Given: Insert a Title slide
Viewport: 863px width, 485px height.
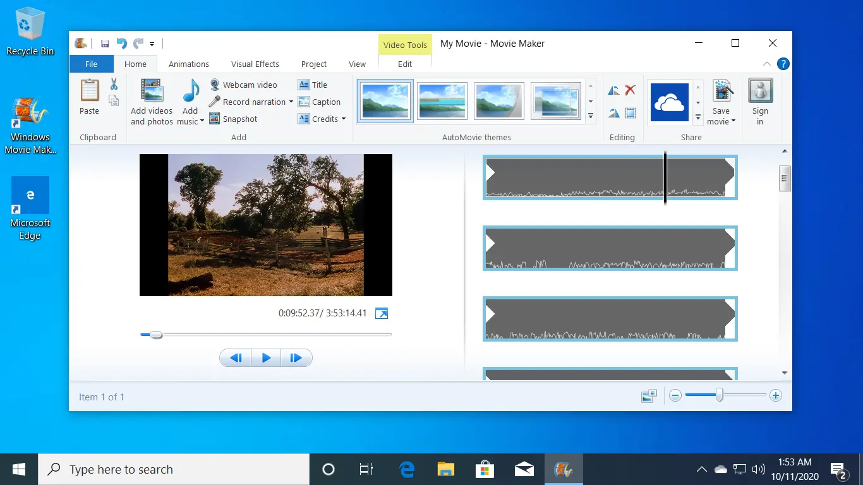Looking at the screenshot, I should [313, 85].
